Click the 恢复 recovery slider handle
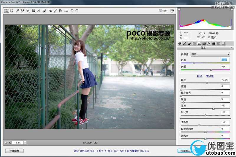 (x=181, y=89)
